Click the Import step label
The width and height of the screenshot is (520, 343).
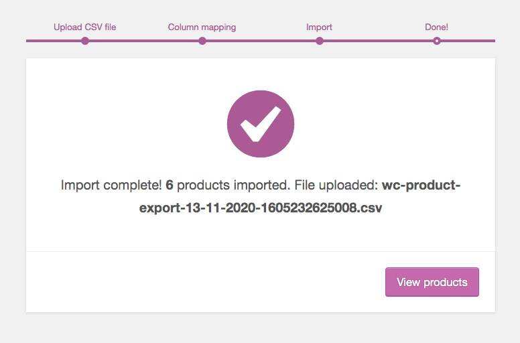click(319, 27)
